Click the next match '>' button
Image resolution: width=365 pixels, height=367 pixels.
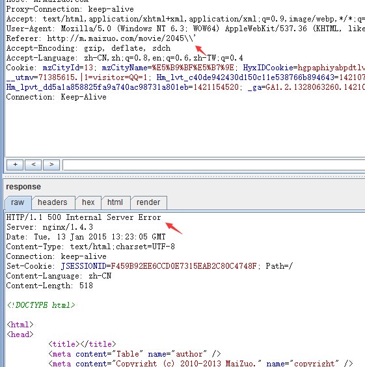[51, 165]
